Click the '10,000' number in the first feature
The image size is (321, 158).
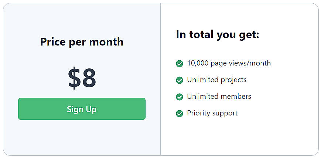pyautogui.click(x=198, y=63)
